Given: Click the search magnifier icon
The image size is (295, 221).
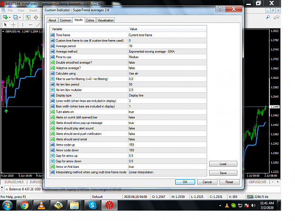Looking at the screenshot, I should coord(268,17).
